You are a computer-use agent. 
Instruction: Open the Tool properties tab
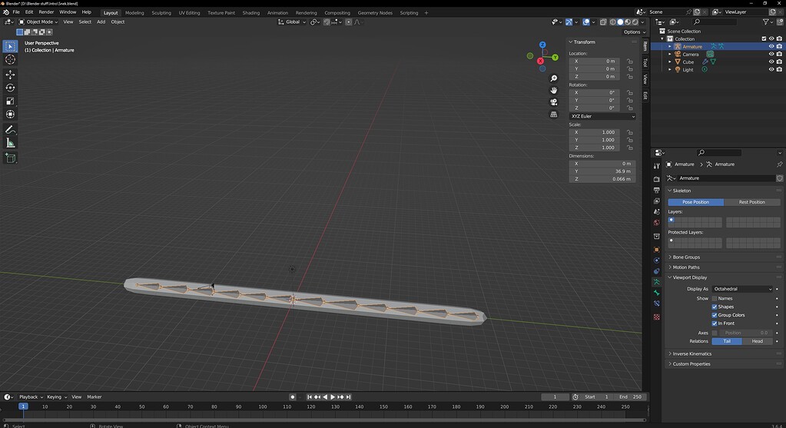tap(657, 166)
